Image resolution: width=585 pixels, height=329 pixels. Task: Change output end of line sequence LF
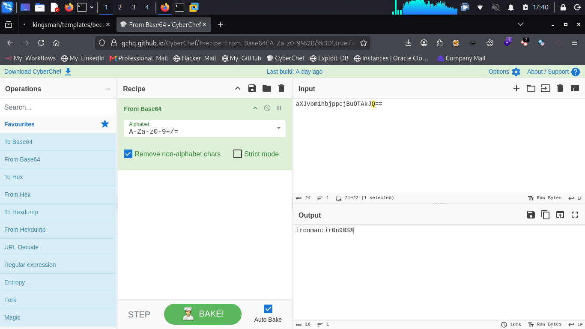(576, 324)
